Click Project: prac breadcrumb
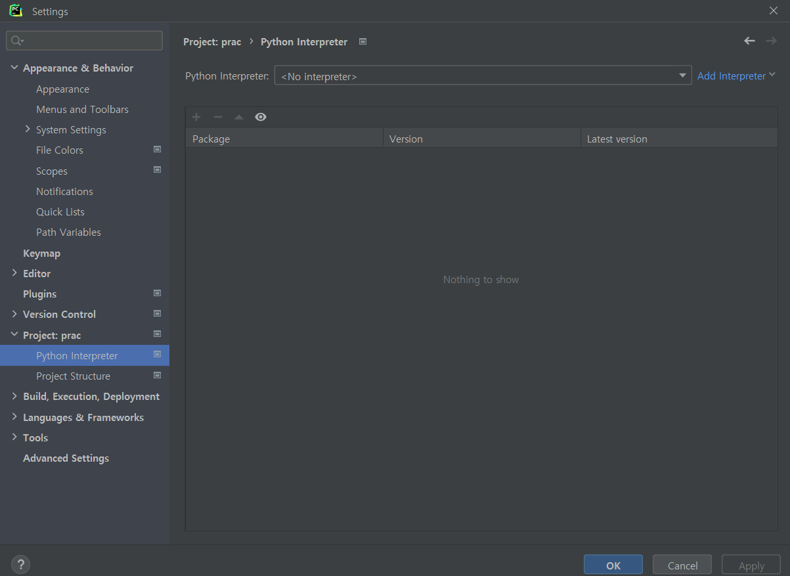Image resolution: width=790 pixels, height=576 pixels. [x=212, y=42]
